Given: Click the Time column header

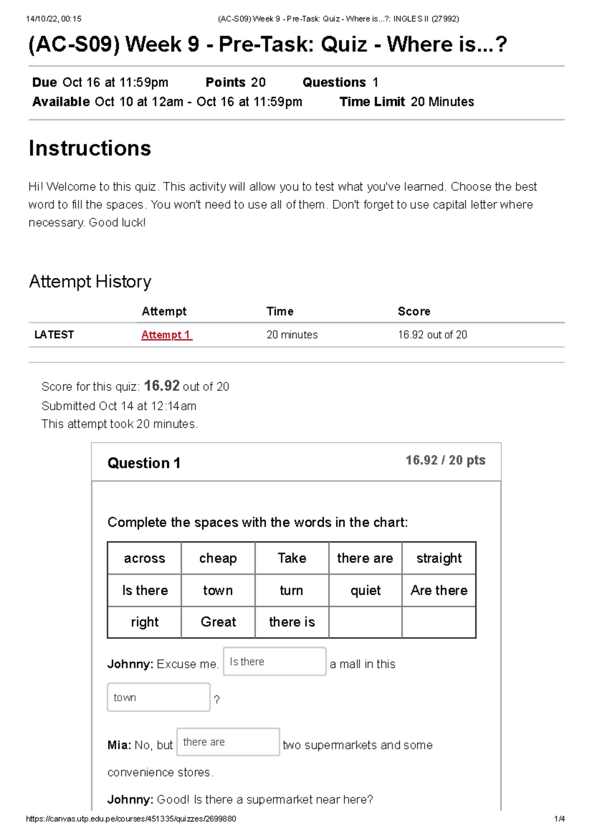Looking at the screenshot, I should pyautogui.click(x=280, y=311).
